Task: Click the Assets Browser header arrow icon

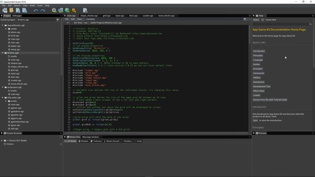Action: pyautogui.click(x=1, y=133)
